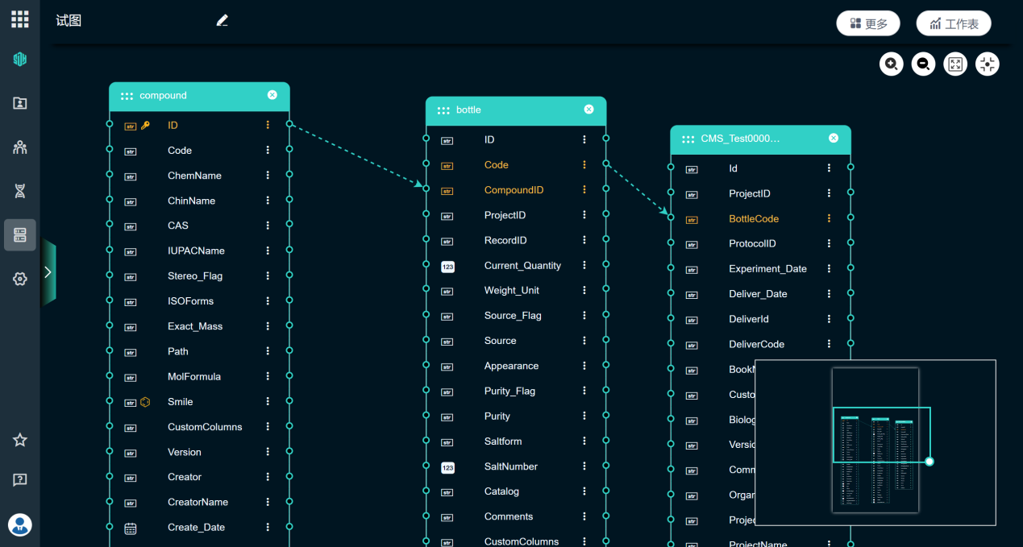Click the 123 type icon for SaltNumber
The image size is (1023, 547).
447,467
